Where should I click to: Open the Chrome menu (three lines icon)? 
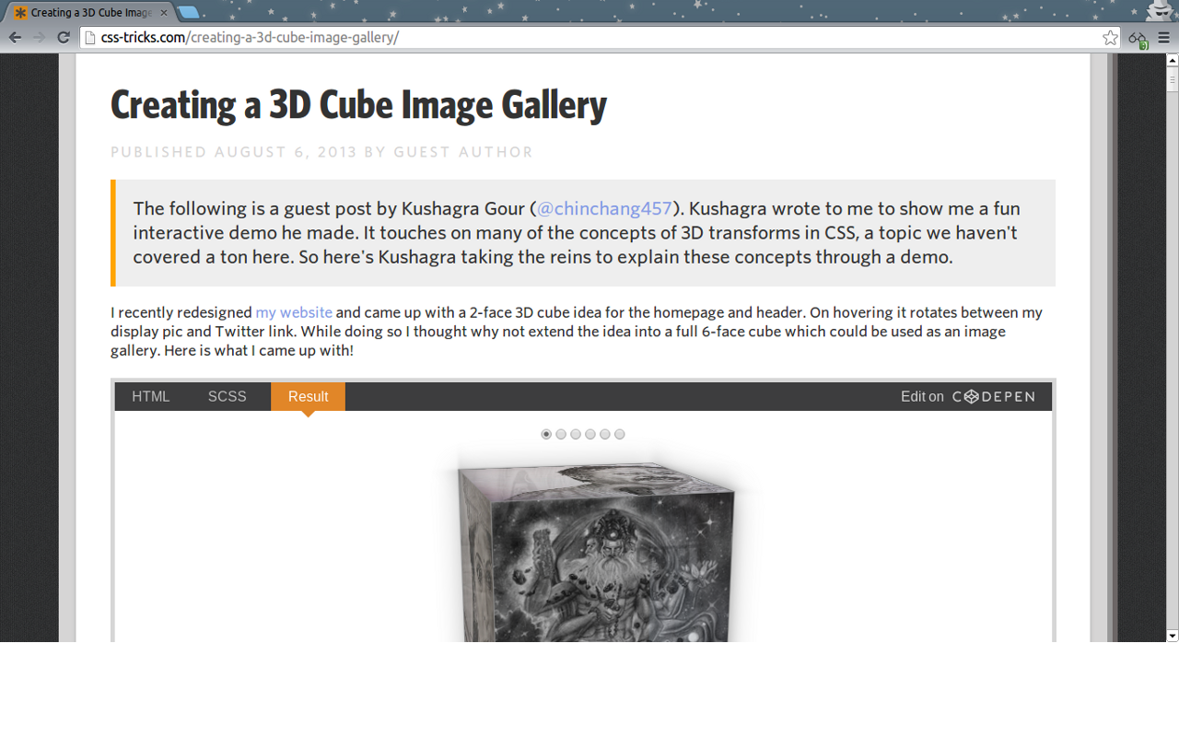(1164, 38)
